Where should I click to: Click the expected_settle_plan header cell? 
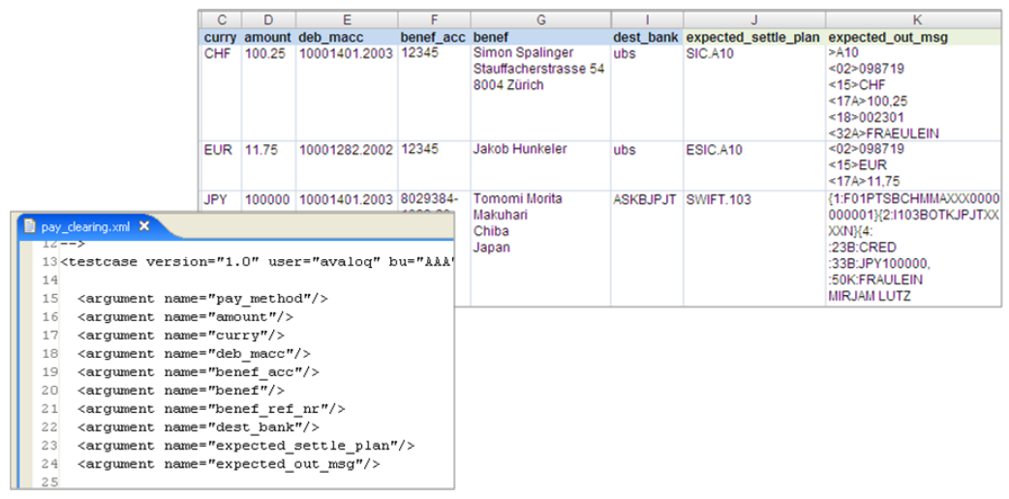pos(754,38)
